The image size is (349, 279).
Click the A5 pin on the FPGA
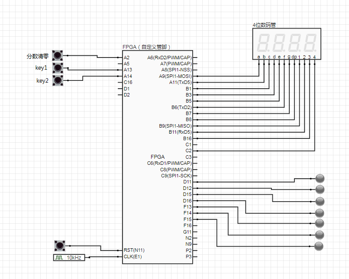[126, 64]
